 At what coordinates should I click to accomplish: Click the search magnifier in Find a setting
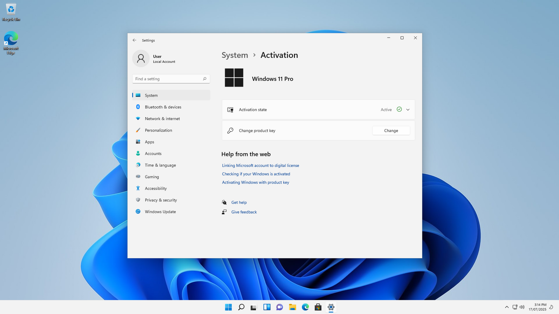point(205,79)
